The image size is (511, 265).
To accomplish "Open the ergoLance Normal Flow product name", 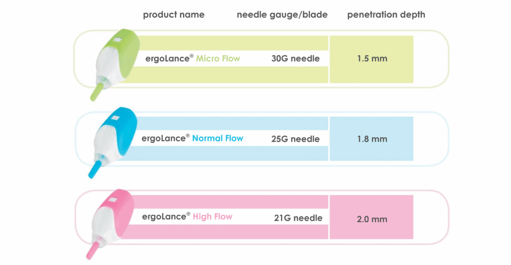I will pos(193,138).
